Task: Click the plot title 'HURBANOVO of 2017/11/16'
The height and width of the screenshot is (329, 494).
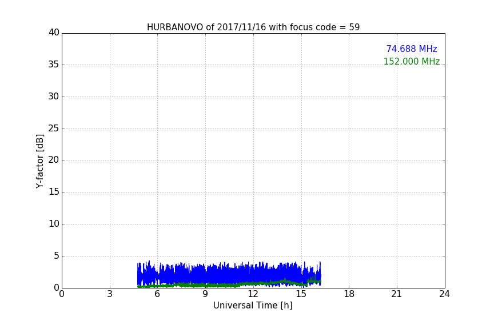Action: [206, 27]
